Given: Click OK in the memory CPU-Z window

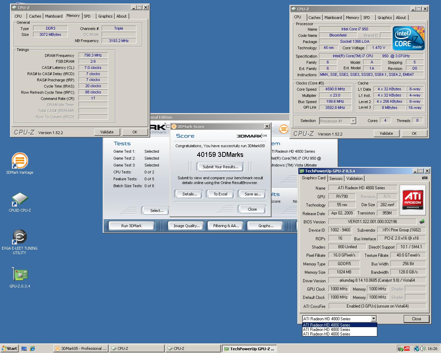Looking at the screenshot, I should (x=135, y=132).
